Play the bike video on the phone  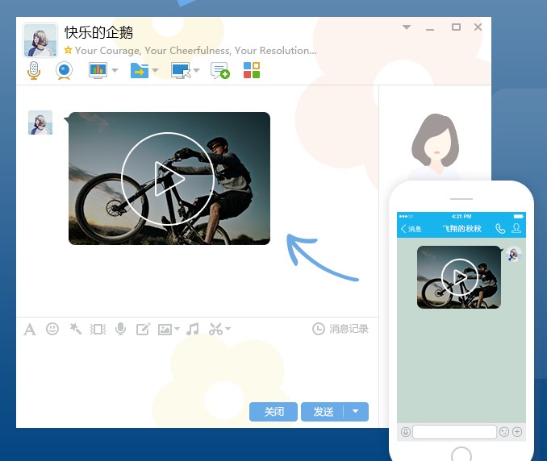click(459, 277)
